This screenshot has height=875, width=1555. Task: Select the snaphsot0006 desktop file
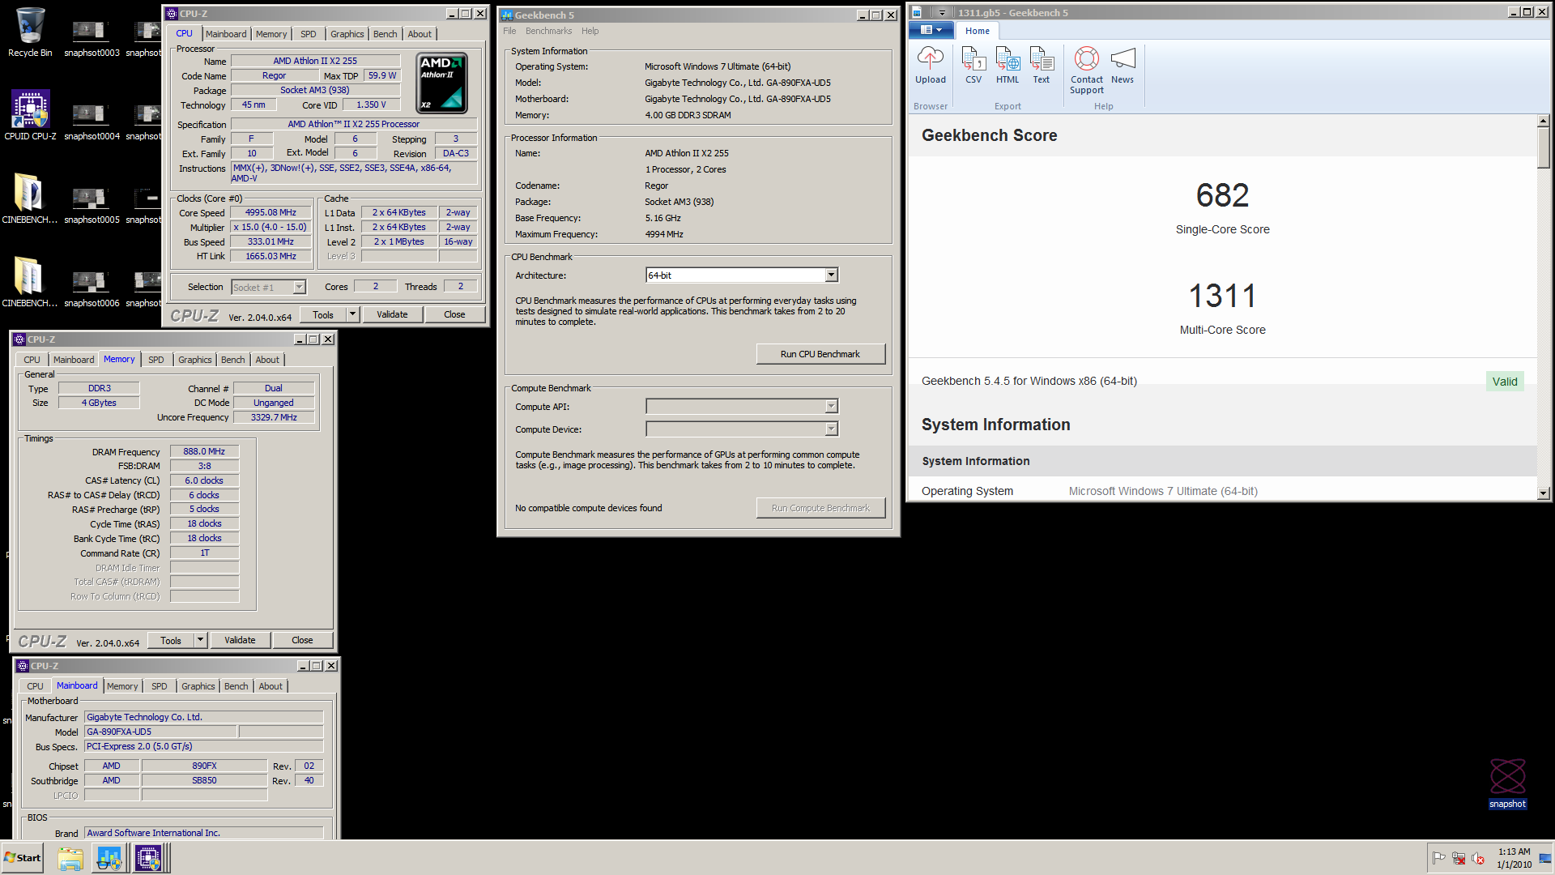click(92, 288)
